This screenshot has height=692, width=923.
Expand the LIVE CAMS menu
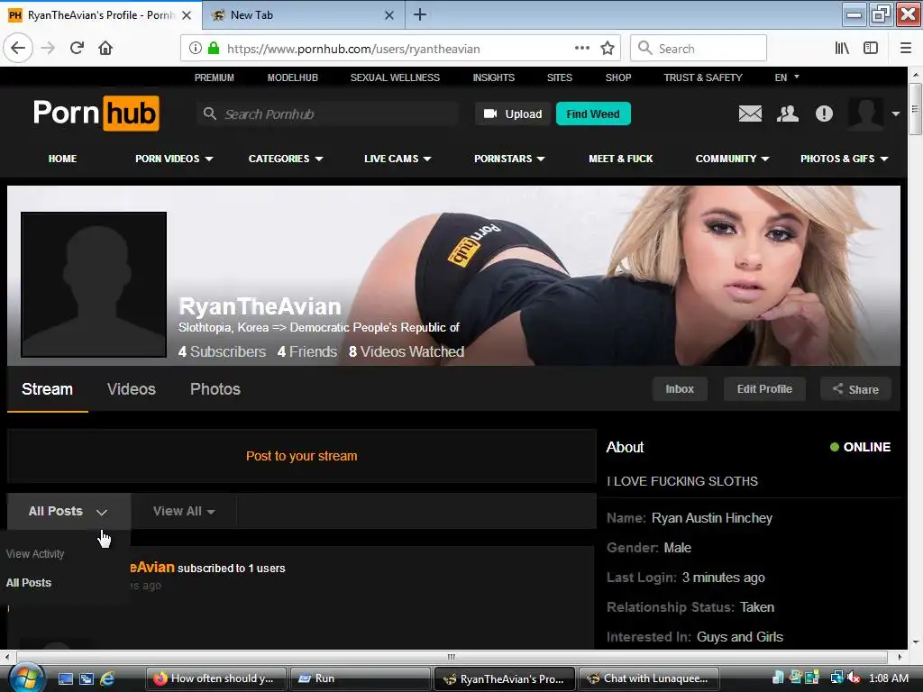398,159
